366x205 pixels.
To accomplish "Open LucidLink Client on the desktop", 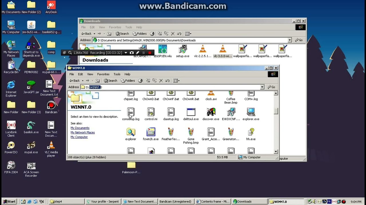I will click(11, 129).
